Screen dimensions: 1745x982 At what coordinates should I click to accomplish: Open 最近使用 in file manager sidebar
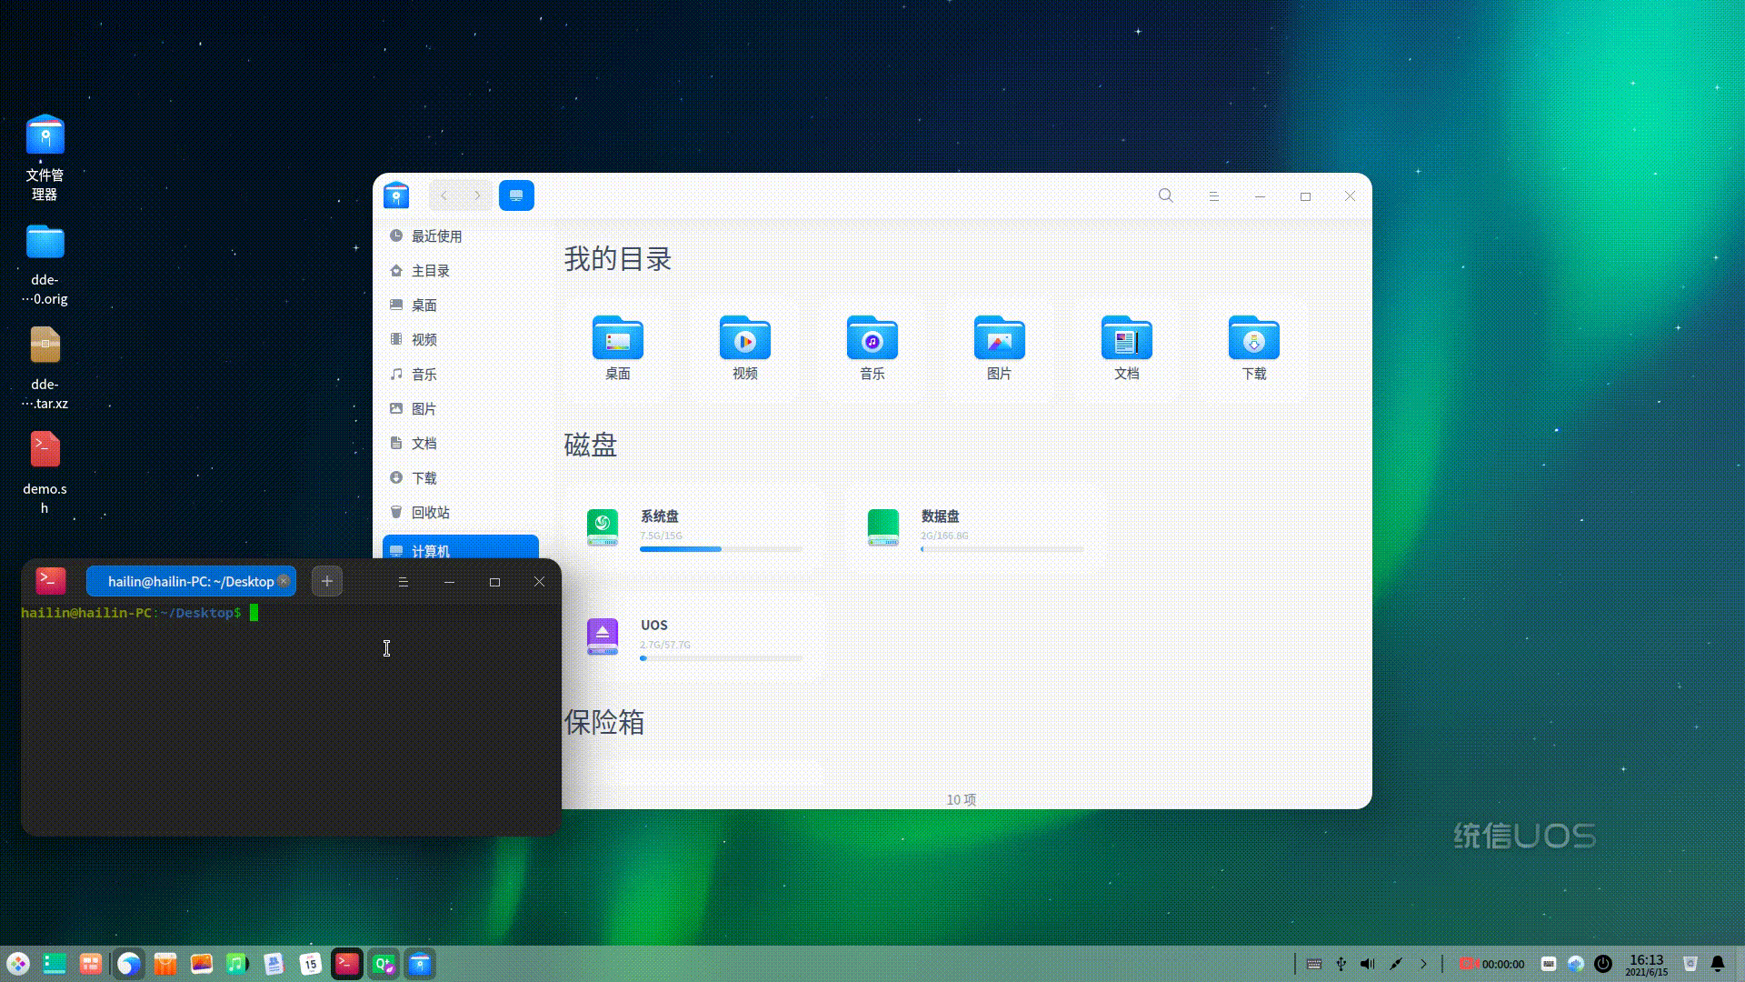coord(461,236)
